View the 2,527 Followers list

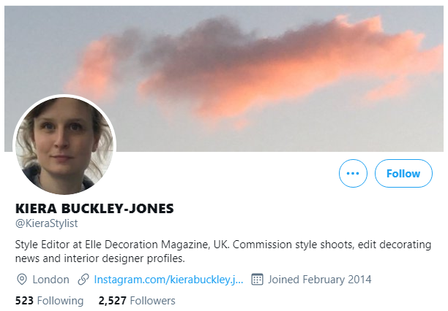137,301
